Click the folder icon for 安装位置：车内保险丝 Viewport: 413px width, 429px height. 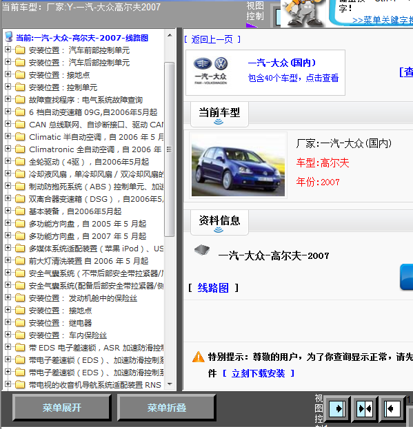pyautogui.click(x=20, y=335)
